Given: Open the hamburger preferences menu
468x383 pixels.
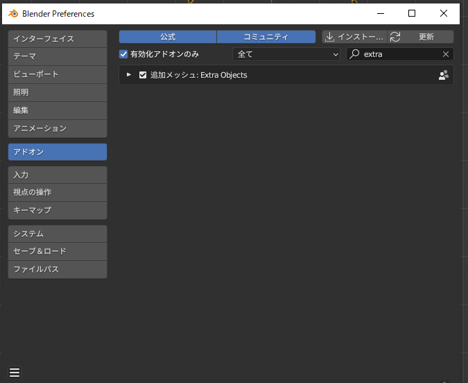Looking at the screenshot, I should coord(15,373).
